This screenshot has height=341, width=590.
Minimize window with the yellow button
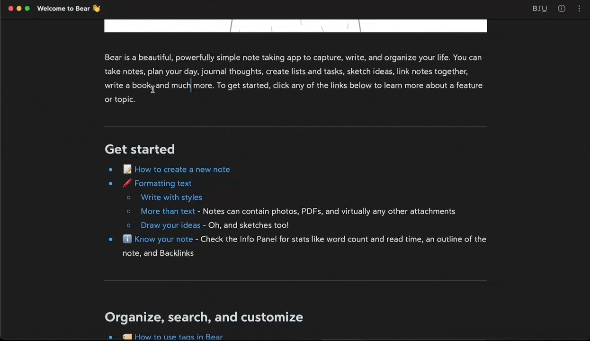[19, 9]
